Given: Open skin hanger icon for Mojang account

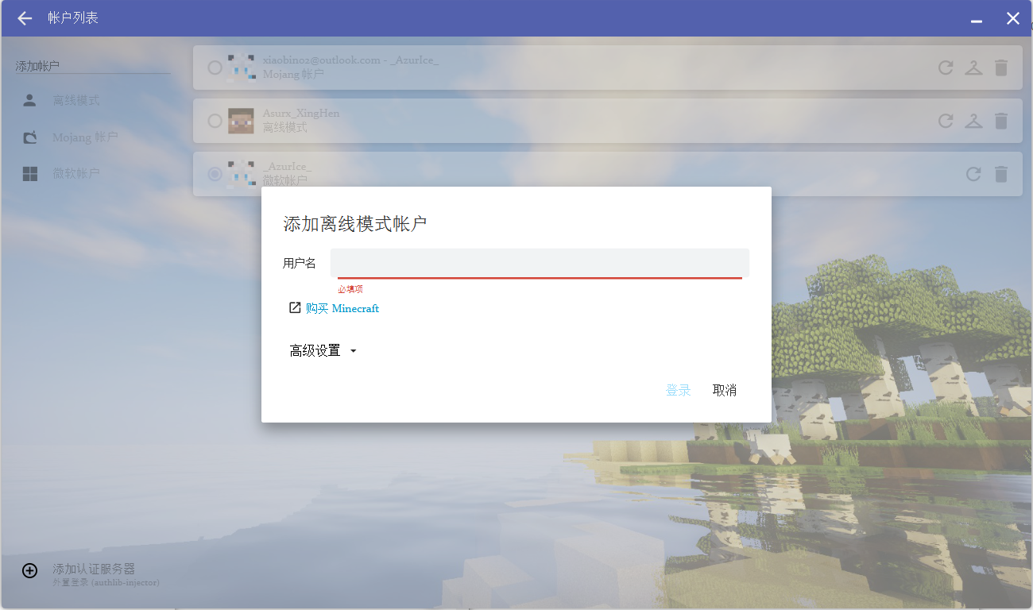Looking at the screenshot, I should tap(973, 68).
